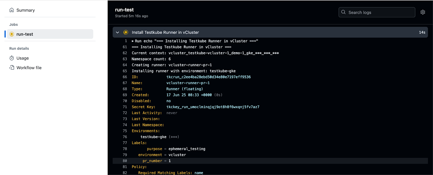
Task: Click 'Required Matching Labels: name' line
Action: pos(171,173)
